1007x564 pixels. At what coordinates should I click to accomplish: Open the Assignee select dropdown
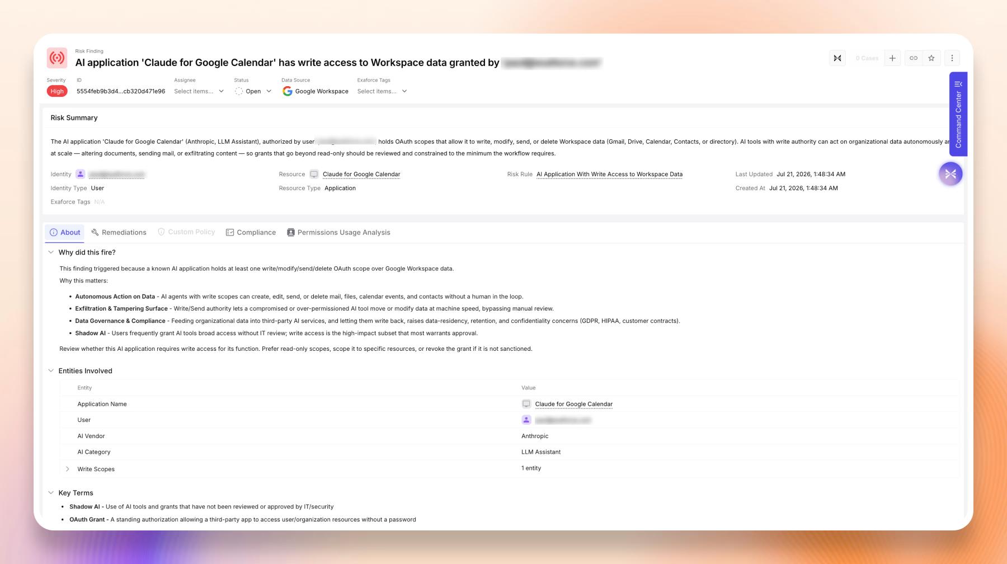coord(199,91)
